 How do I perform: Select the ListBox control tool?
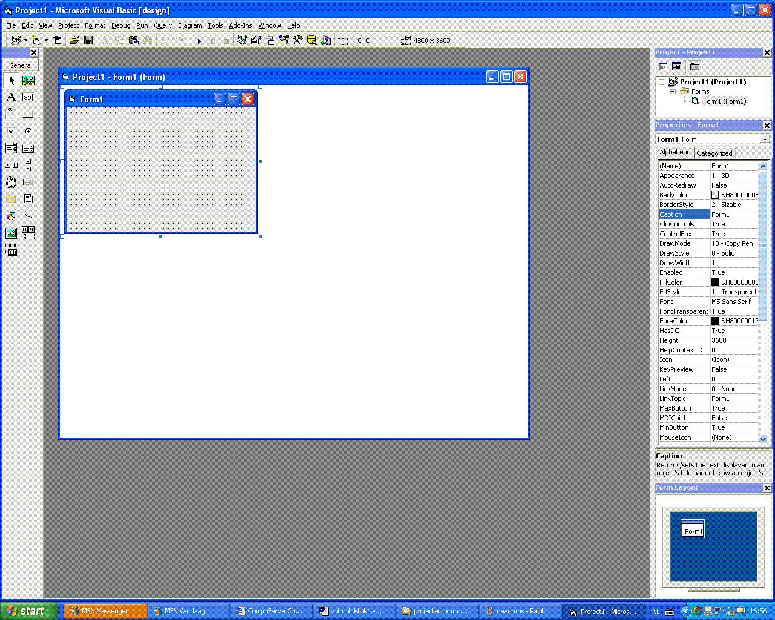pos(28,148)
